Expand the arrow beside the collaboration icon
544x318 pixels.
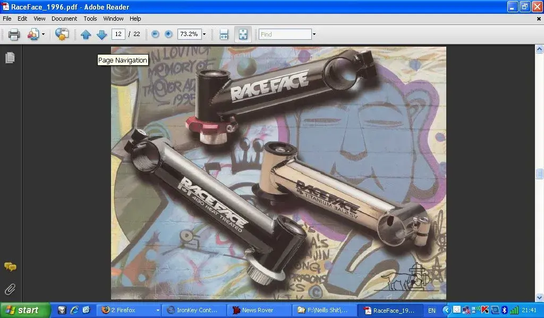43,34
